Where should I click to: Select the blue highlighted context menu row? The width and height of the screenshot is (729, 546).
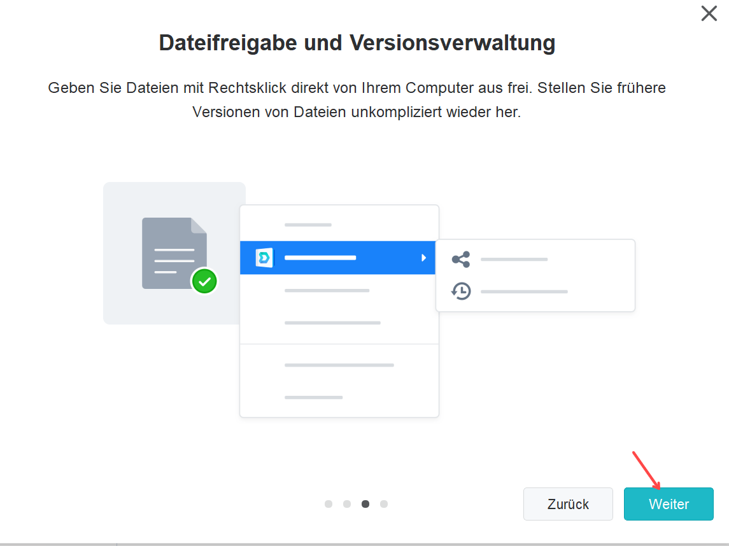337,258
